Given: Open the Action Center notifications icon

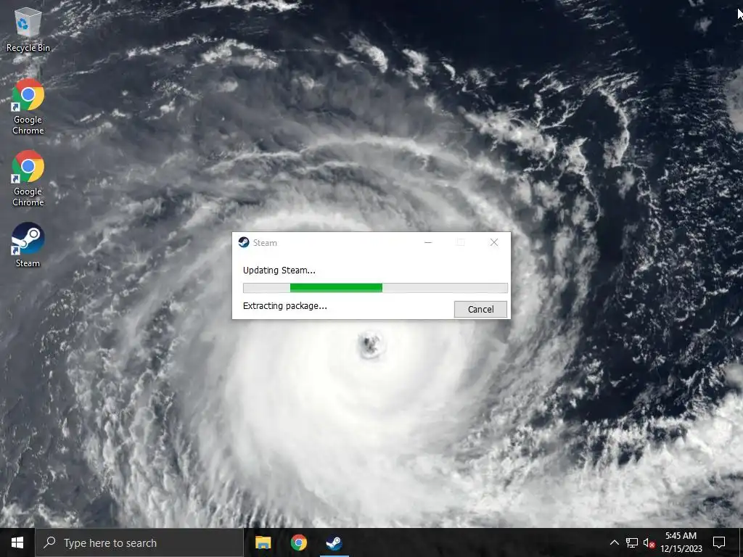Looking at the screenshot, I should coord(719,542).
